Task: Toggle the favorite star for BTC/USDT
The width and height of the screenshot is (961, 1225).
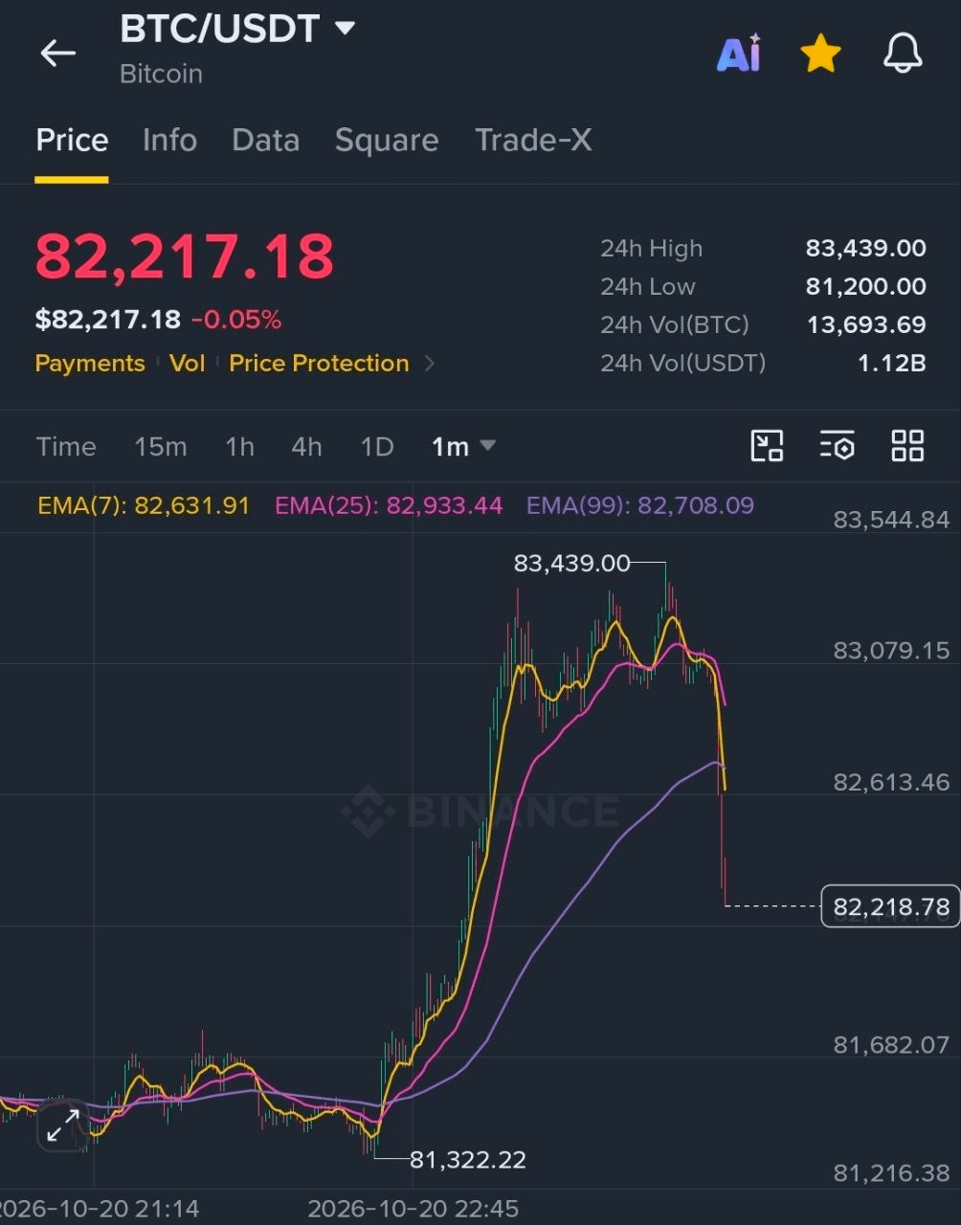Action: (821, 54)
